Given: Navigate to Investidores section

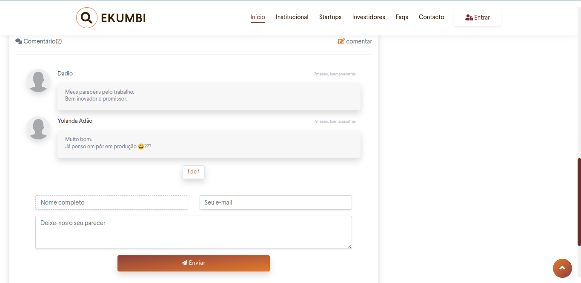Looking at the screenshot, I should (x=369, y=17).
